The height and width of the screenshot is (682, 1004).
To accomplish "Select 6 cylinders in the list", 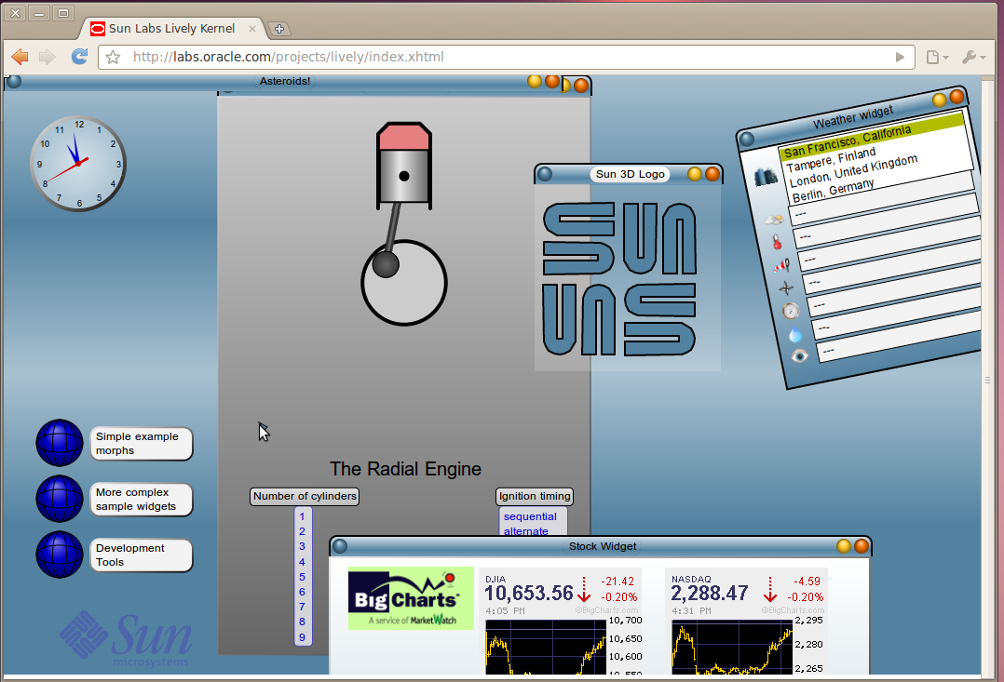I will click(x=302, y=592).
